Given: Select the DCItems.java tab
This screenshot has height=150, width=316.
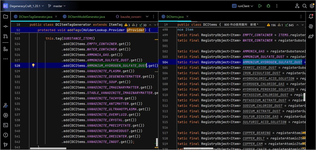Looking at the screenshot, I should pos(172,17).
